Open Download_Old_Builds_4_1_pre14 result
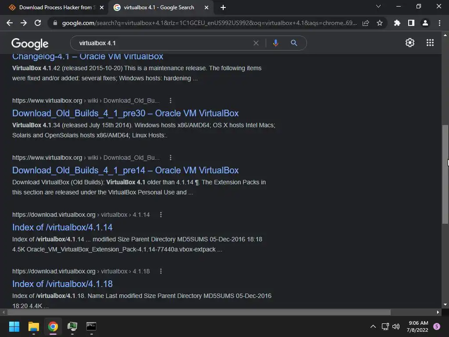Screen dimensions: 449x337 pos(125,170)
